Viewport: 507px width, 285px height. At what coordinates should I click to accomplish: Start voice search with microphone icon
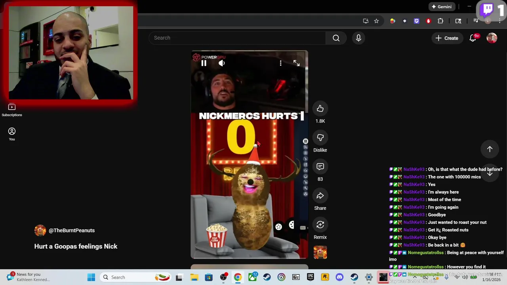358,38
